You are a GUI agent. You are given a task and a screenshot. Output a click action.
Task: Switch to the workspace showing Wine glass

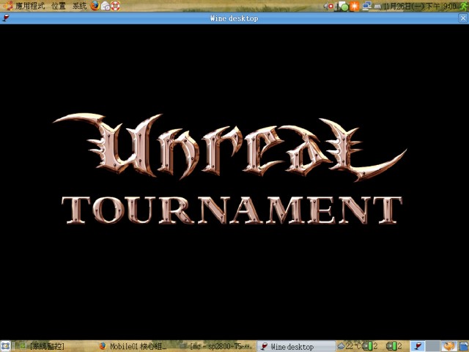tap(417, 346)
